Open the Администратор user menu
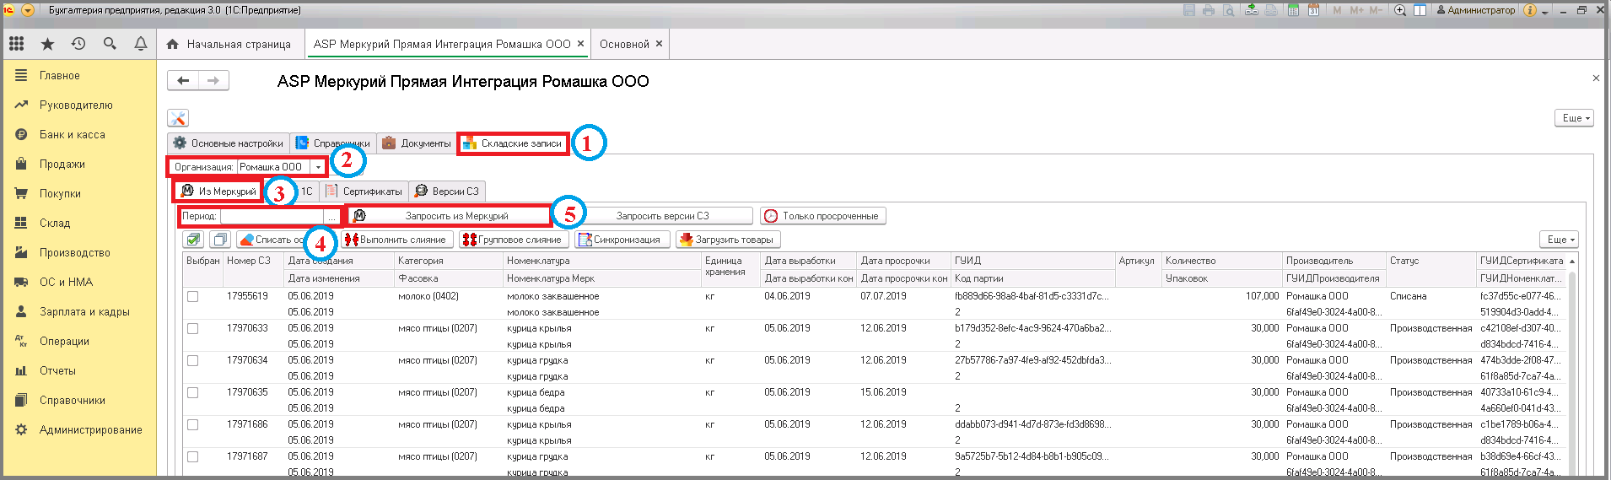Screen dimensions: 1611x480 [x=1476, y=10]
